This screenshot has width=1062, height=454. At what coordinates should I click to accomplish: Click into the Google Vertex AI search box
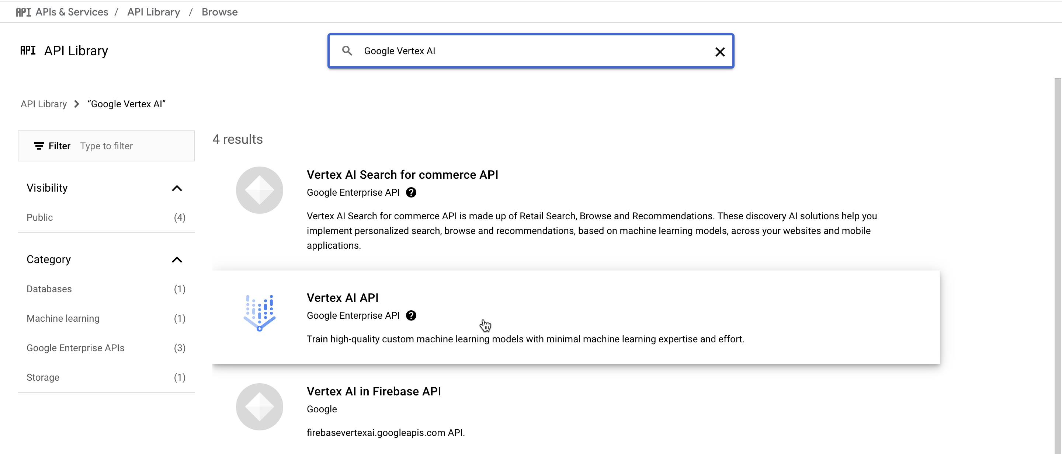532,51
